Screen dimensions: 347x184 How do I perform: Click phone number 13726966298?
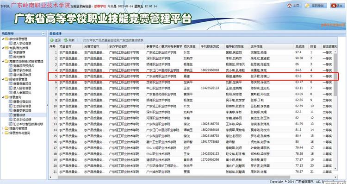pyautogui.click(x=210, y=159)
